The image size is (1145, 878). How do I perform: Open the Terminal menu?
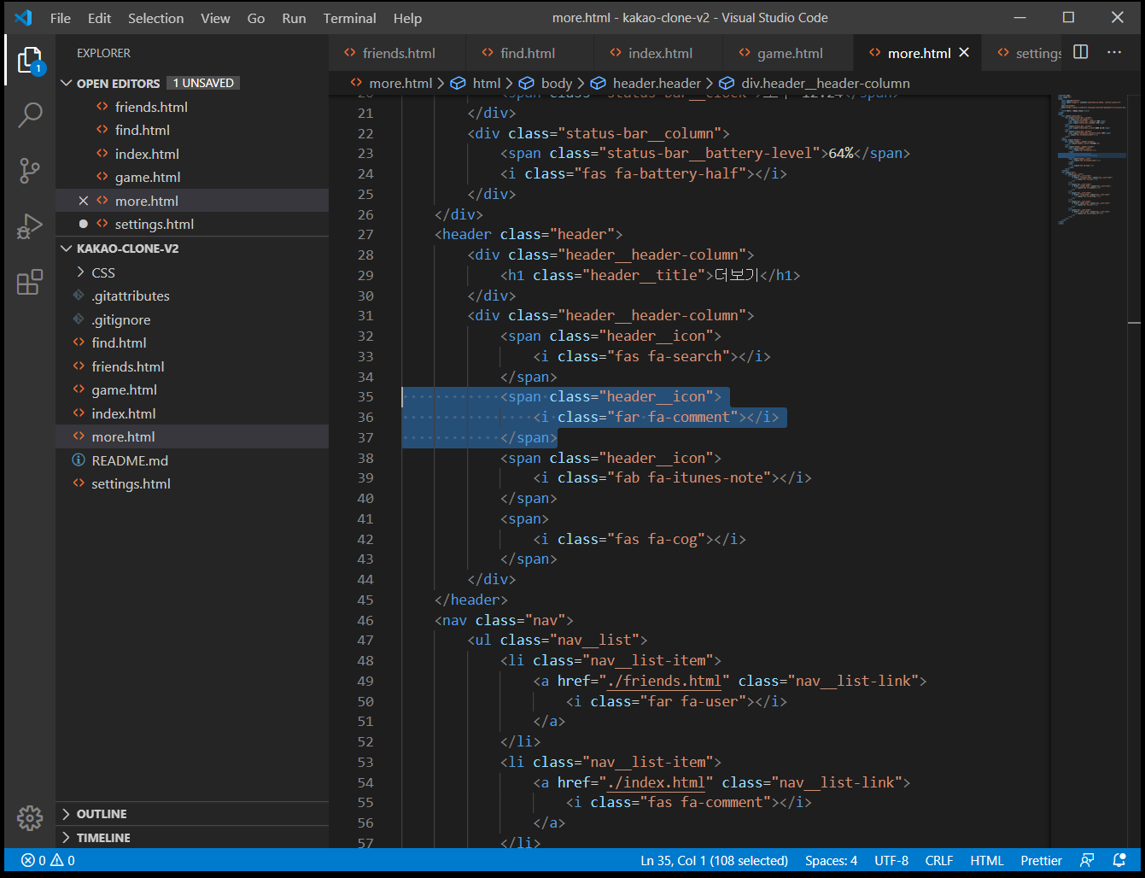pos(349,18)
